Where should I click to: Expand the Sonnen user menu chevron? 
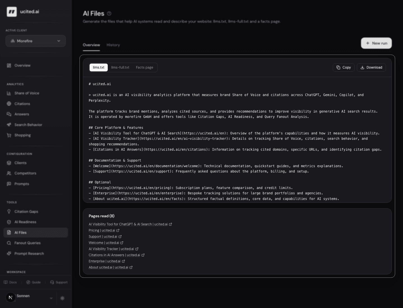coord(51,298)
